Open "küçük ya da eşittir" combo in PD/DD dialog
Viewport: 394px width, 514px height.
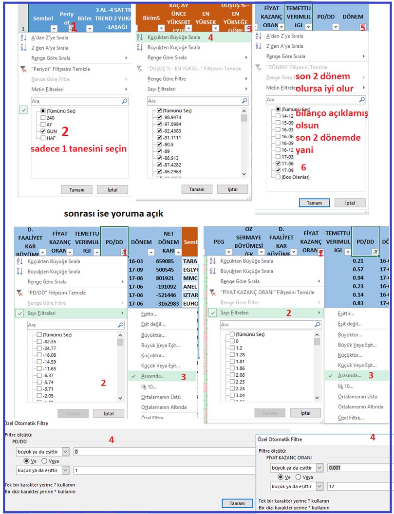(x=66, y=470)
